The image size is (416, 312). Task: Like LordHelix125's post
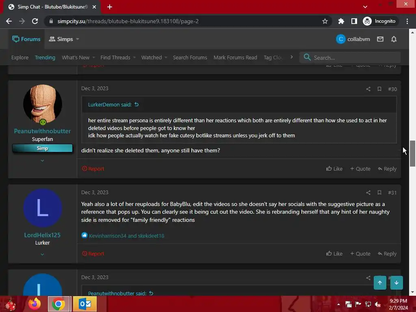click(x=334, y=253)
